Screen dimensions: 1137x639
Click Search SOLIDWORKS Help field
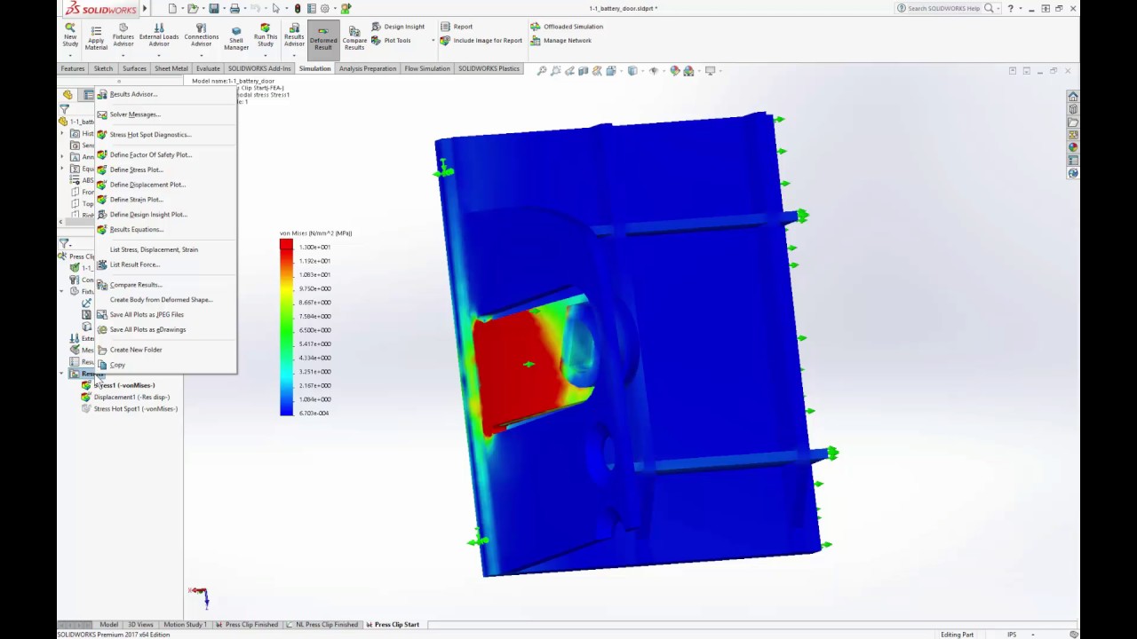[944, 8]
